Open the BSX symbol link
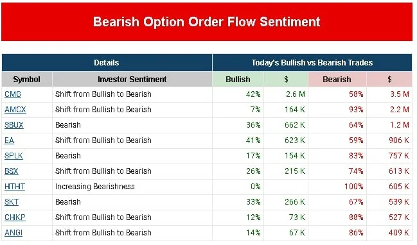The height and width of the screenshot is (245, 417). coord(12,171)
